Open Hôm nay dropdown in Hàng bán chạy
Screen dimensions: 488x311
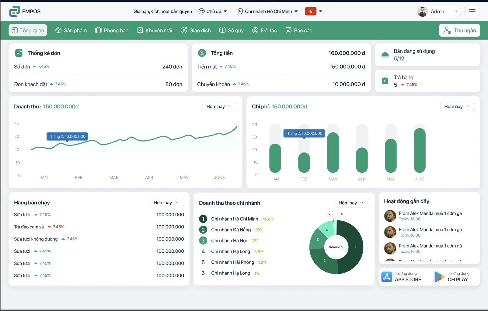pos(167,203)
